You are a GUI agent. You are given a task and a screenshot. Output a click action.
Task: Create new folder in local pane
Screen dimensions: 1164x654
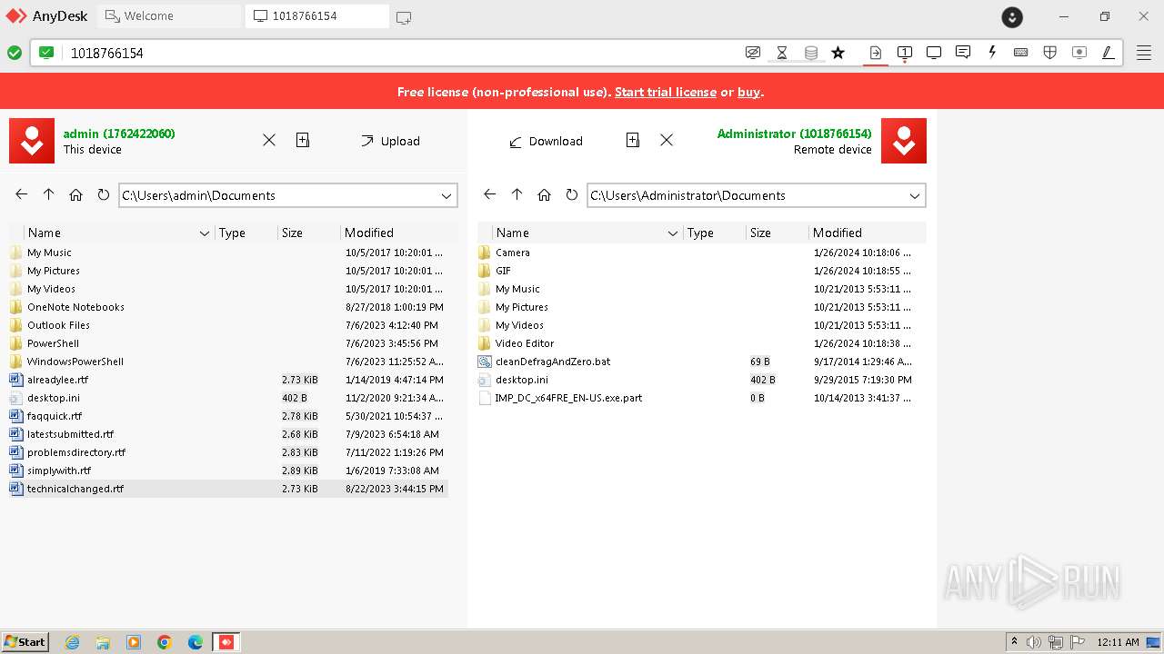(x=303, y=140)
